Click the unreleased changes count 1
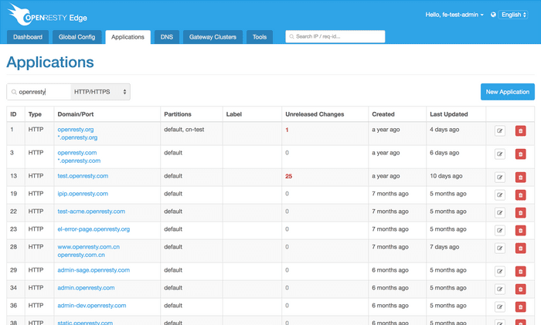 click(287, 130)
